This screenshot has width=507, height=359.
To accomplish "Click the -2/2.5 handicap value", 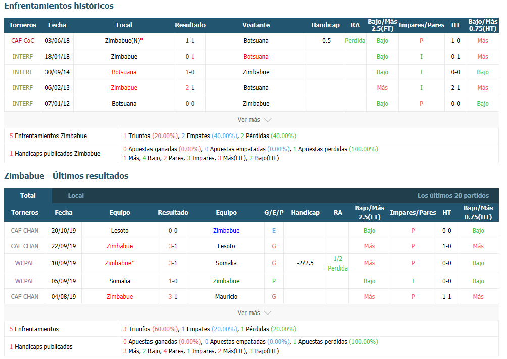I will [x=305, y=263].
